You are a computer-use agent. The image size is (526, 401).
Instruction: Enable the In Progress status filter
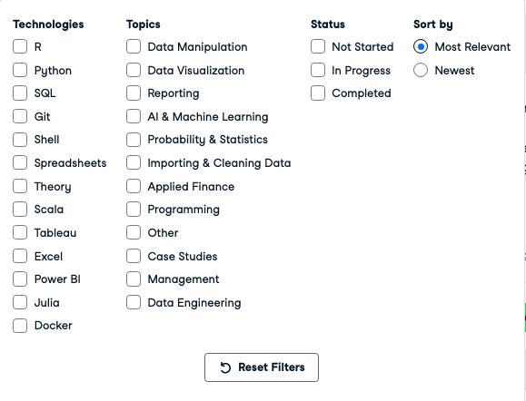tap(318, 70)
